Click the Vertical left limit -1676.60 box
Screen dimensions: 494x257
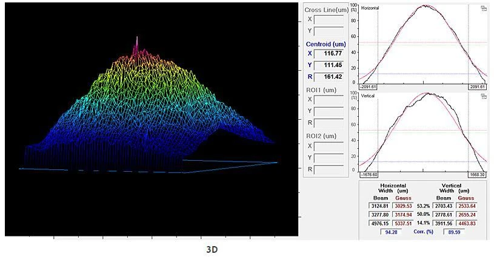369,175
